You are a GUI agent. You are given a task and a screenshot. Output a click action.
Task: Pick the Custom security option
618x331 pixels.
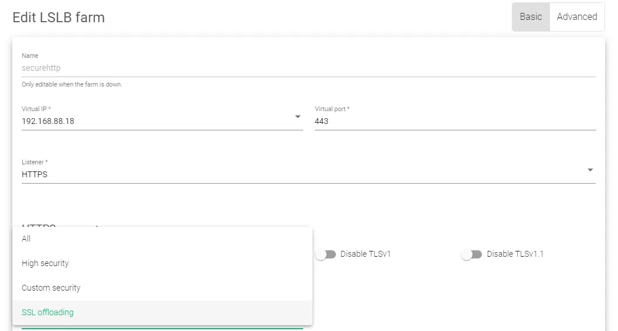click(x=51, y=288)
